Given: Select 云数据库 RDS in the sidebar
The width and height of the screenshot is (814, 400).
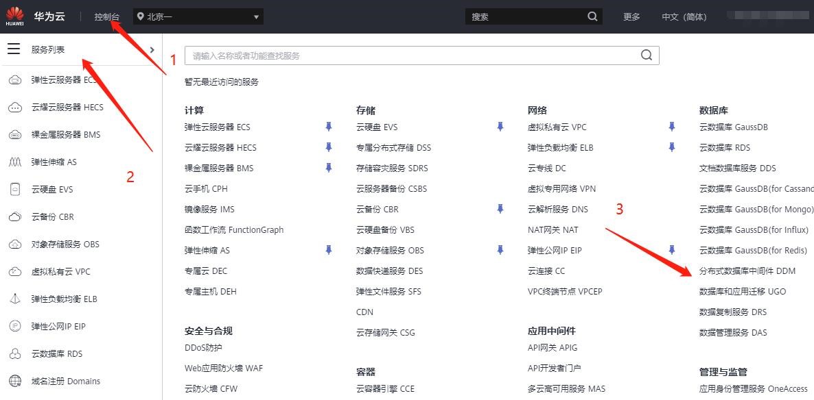Looking at the screenshot, I should [x=56, y=354].
